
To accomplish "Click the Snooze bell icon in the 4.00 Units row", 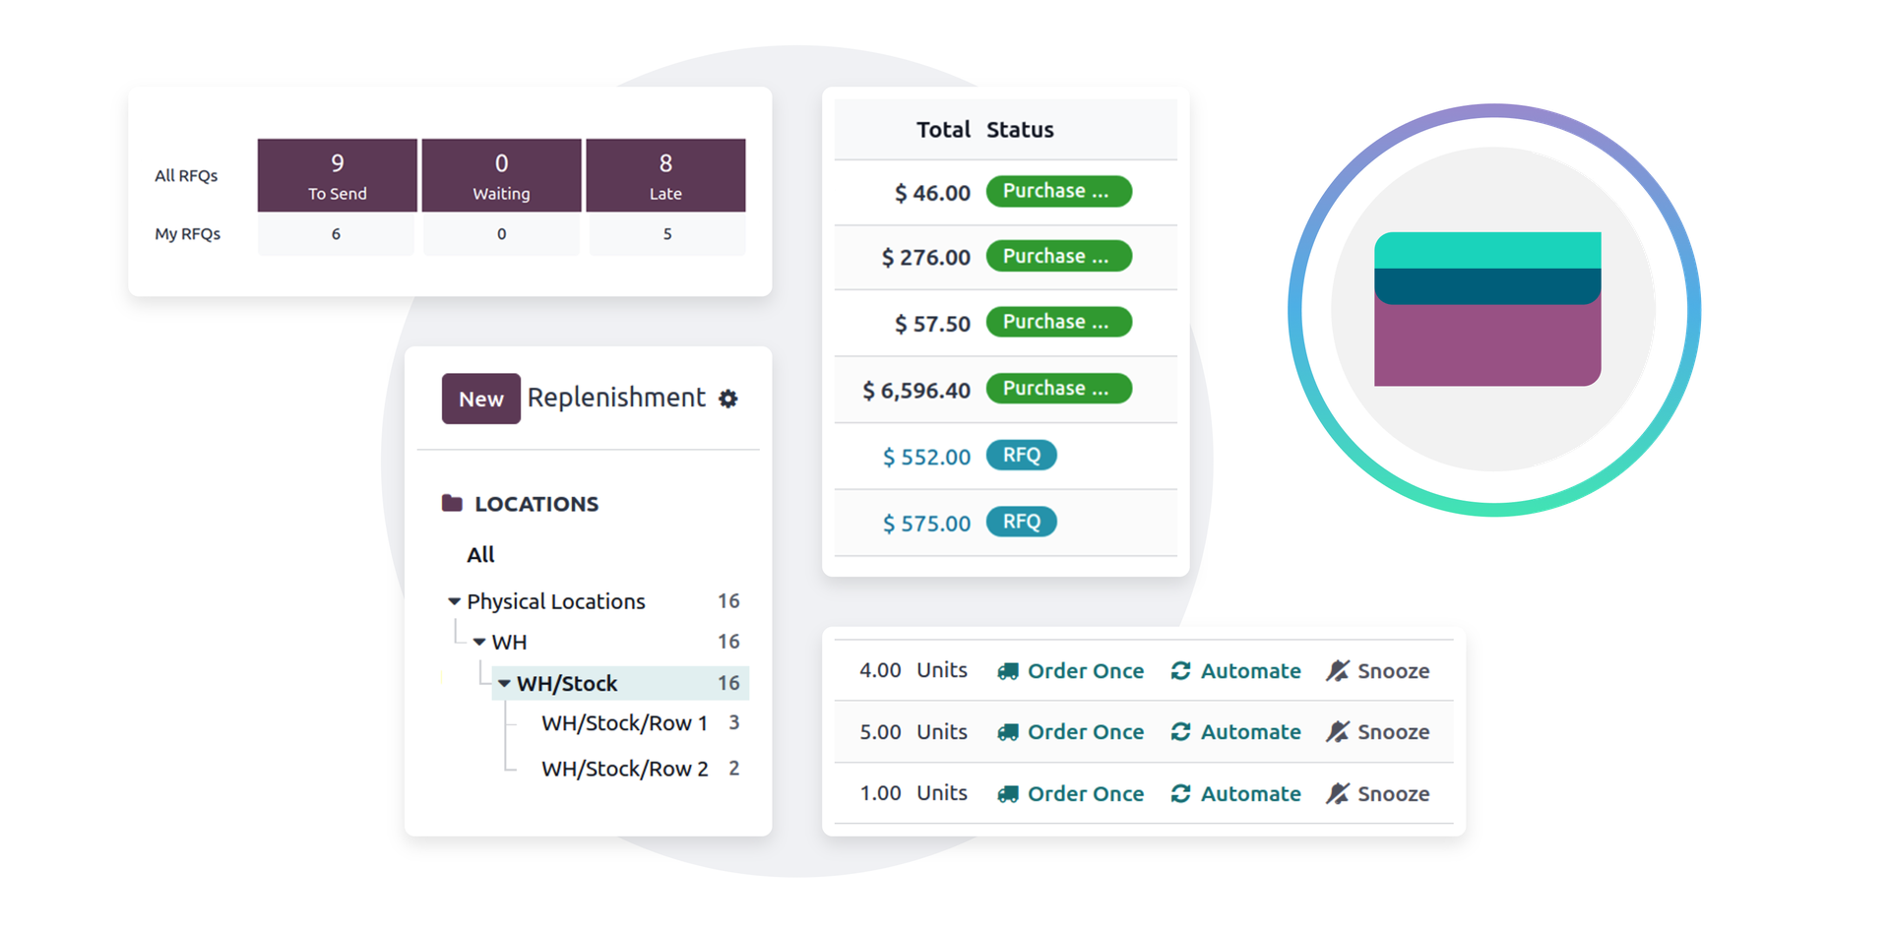I will (x=1337, y=671).
